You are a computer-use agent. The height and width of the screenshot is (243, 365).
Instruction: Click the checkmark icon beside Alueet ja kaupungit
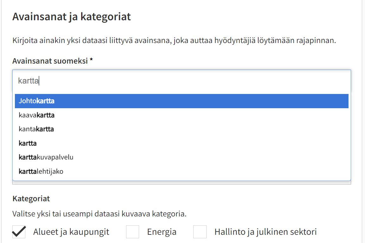point(19,232)
